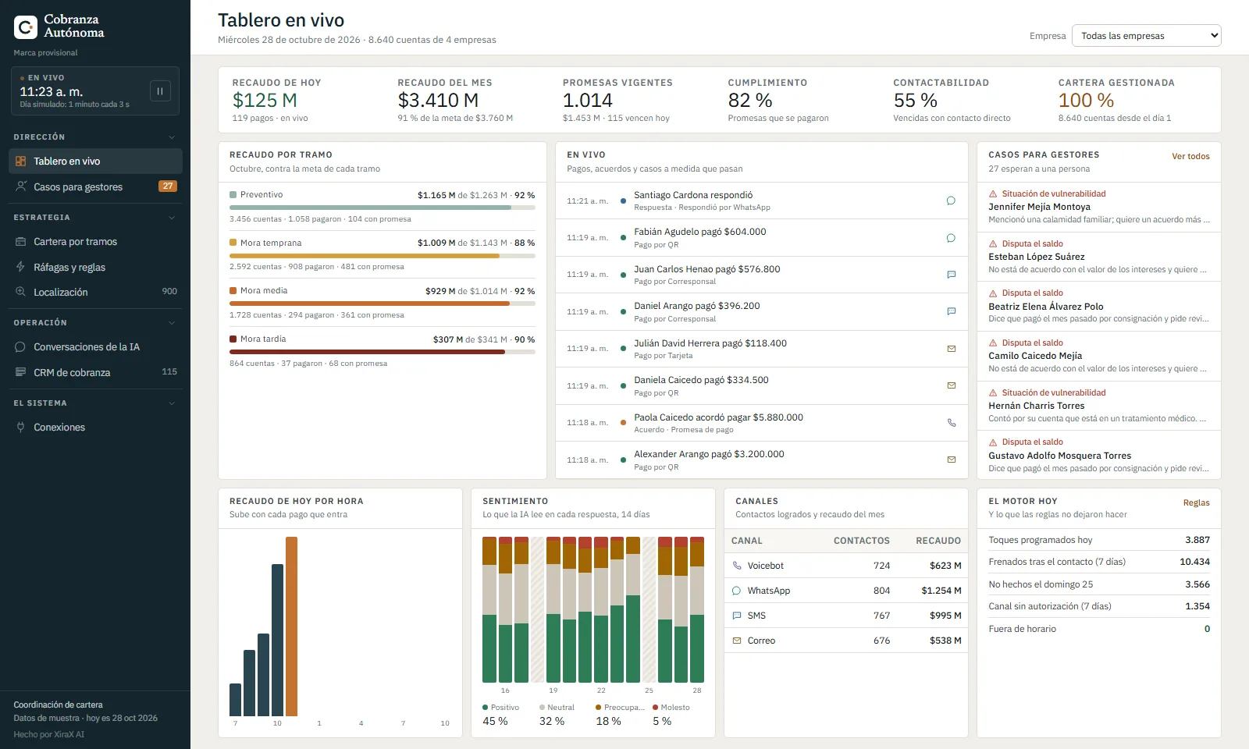Image resolution: width=1249 pixels, height=749 pixels.
Task: Go to Casos para gestores
Action: click(95, 186)
